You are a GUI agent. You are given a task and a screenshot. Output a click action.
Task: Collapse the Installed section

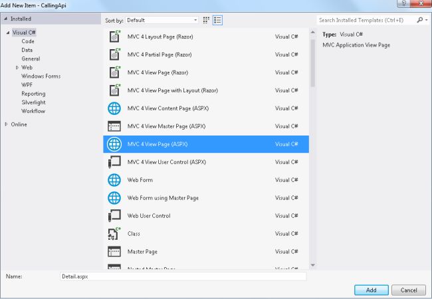click(5, 19)
